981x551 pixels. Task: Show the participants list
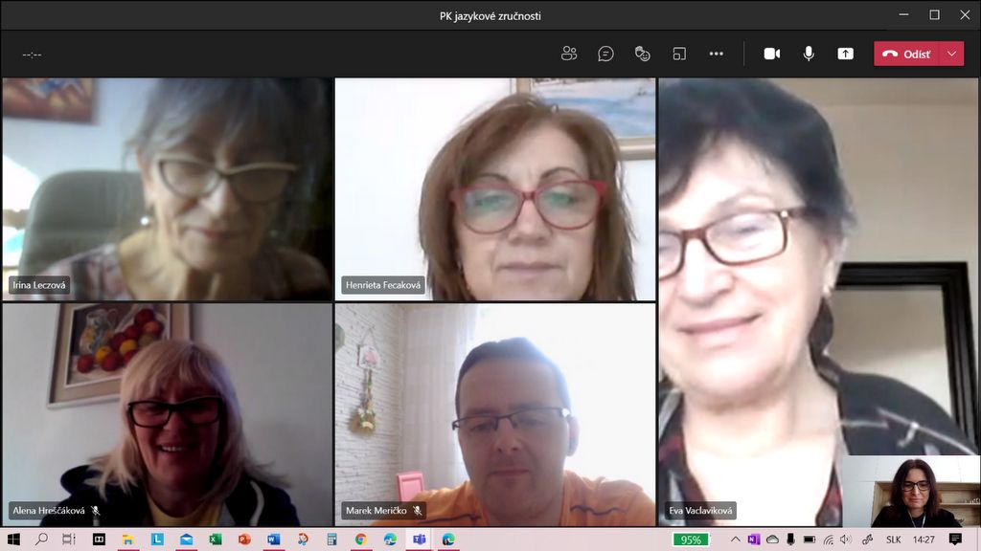tap(569, 54)
